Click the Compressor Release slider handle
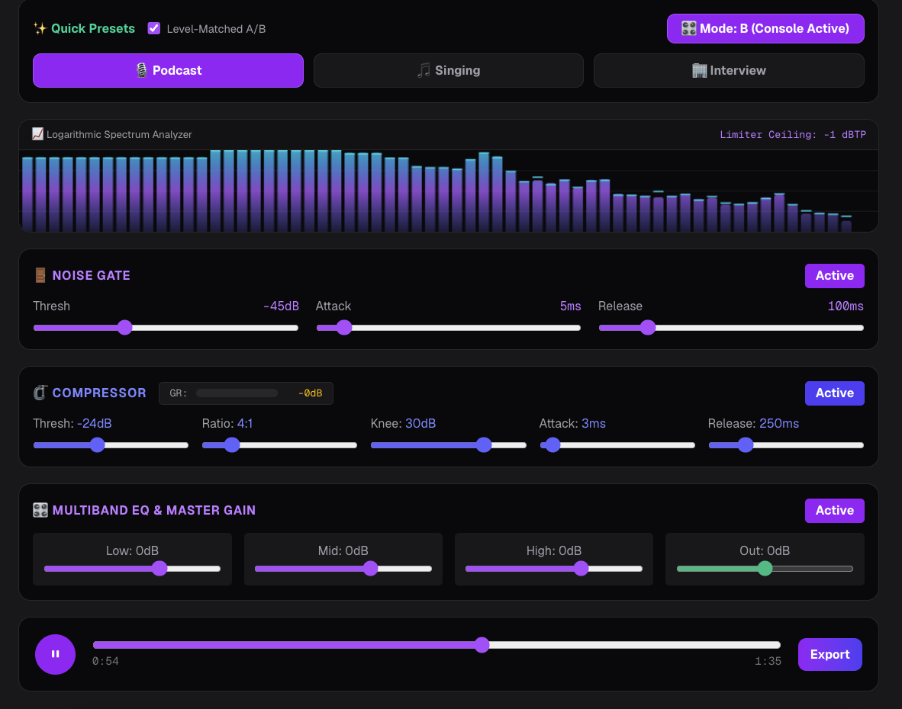 pos(746,444)
